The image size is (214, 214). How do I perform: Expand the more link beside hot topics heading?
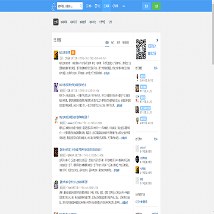(156, 68)
